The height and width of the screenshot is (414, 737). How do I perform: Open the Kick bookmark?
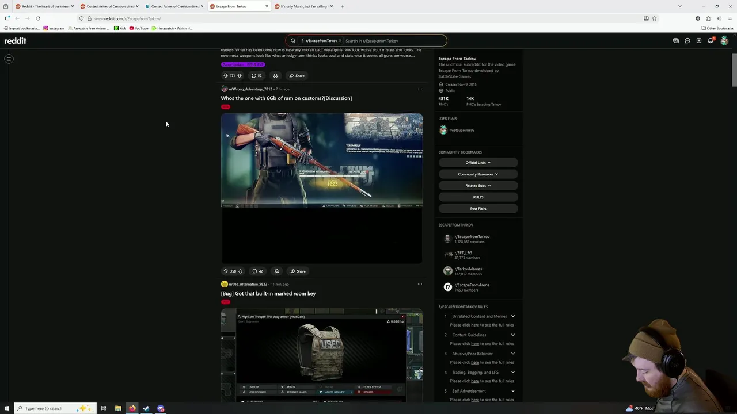click(120, 28)
